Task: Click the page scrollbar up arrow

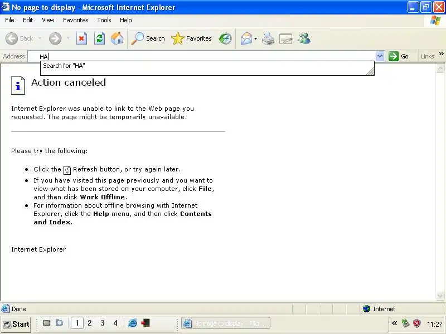Action: pyautogui.click(x=440, y=68)
